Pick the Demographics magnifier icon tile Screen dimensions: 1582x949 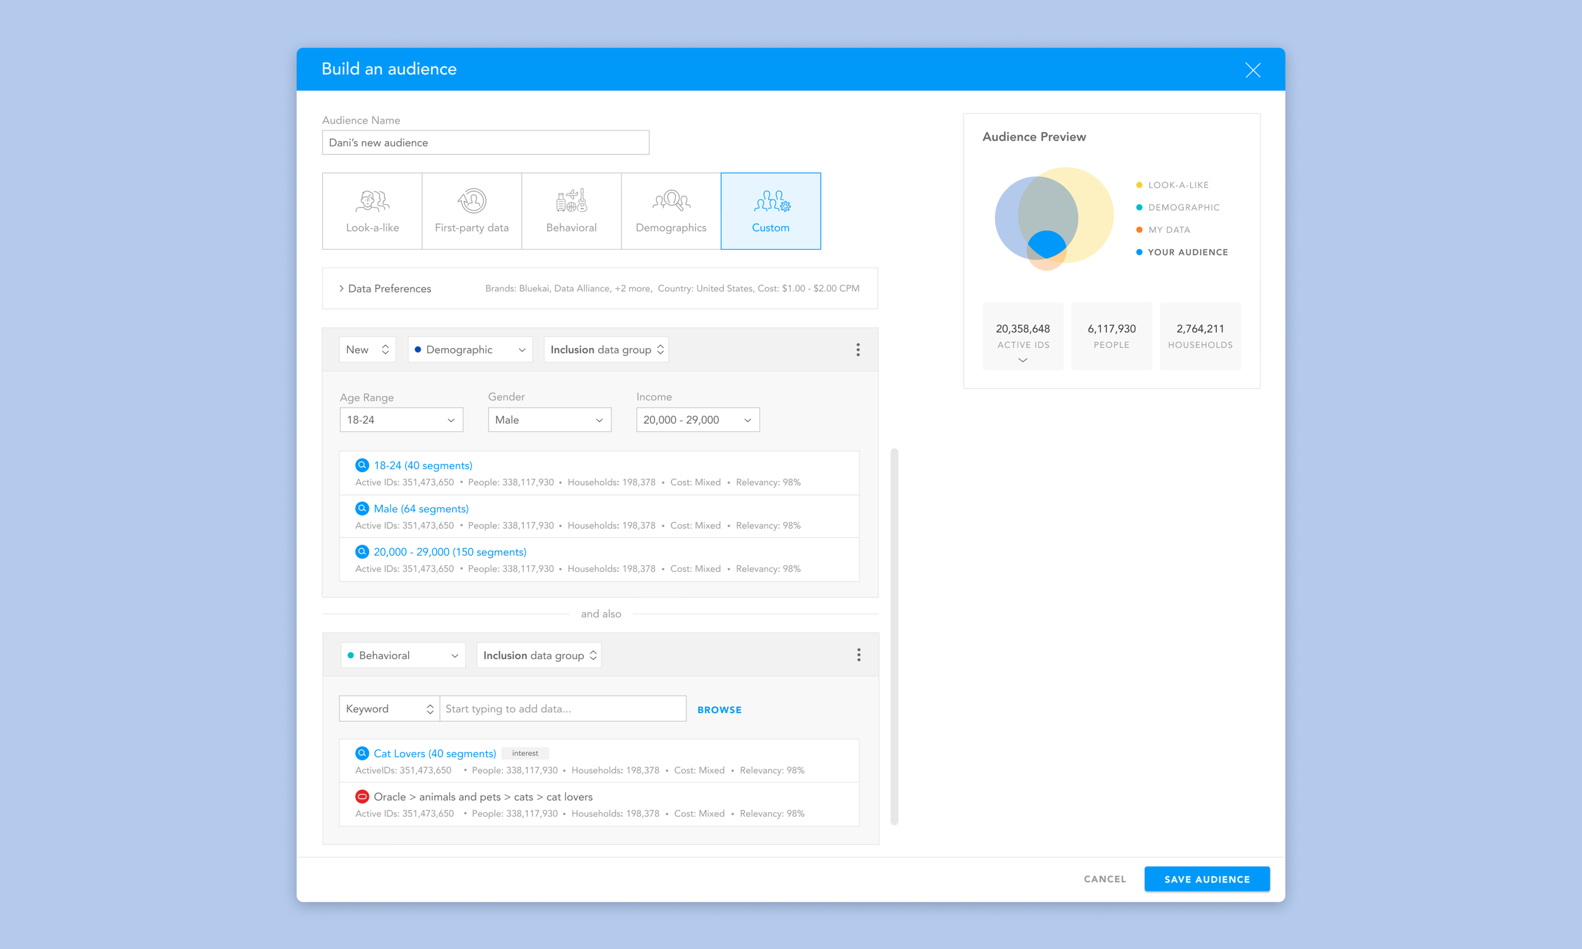click(x=671, y=201)
